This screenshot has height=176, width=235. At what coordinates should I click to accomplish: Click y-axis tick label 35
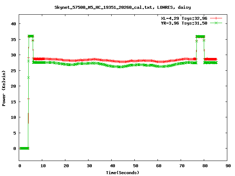[x=13, y=39]
